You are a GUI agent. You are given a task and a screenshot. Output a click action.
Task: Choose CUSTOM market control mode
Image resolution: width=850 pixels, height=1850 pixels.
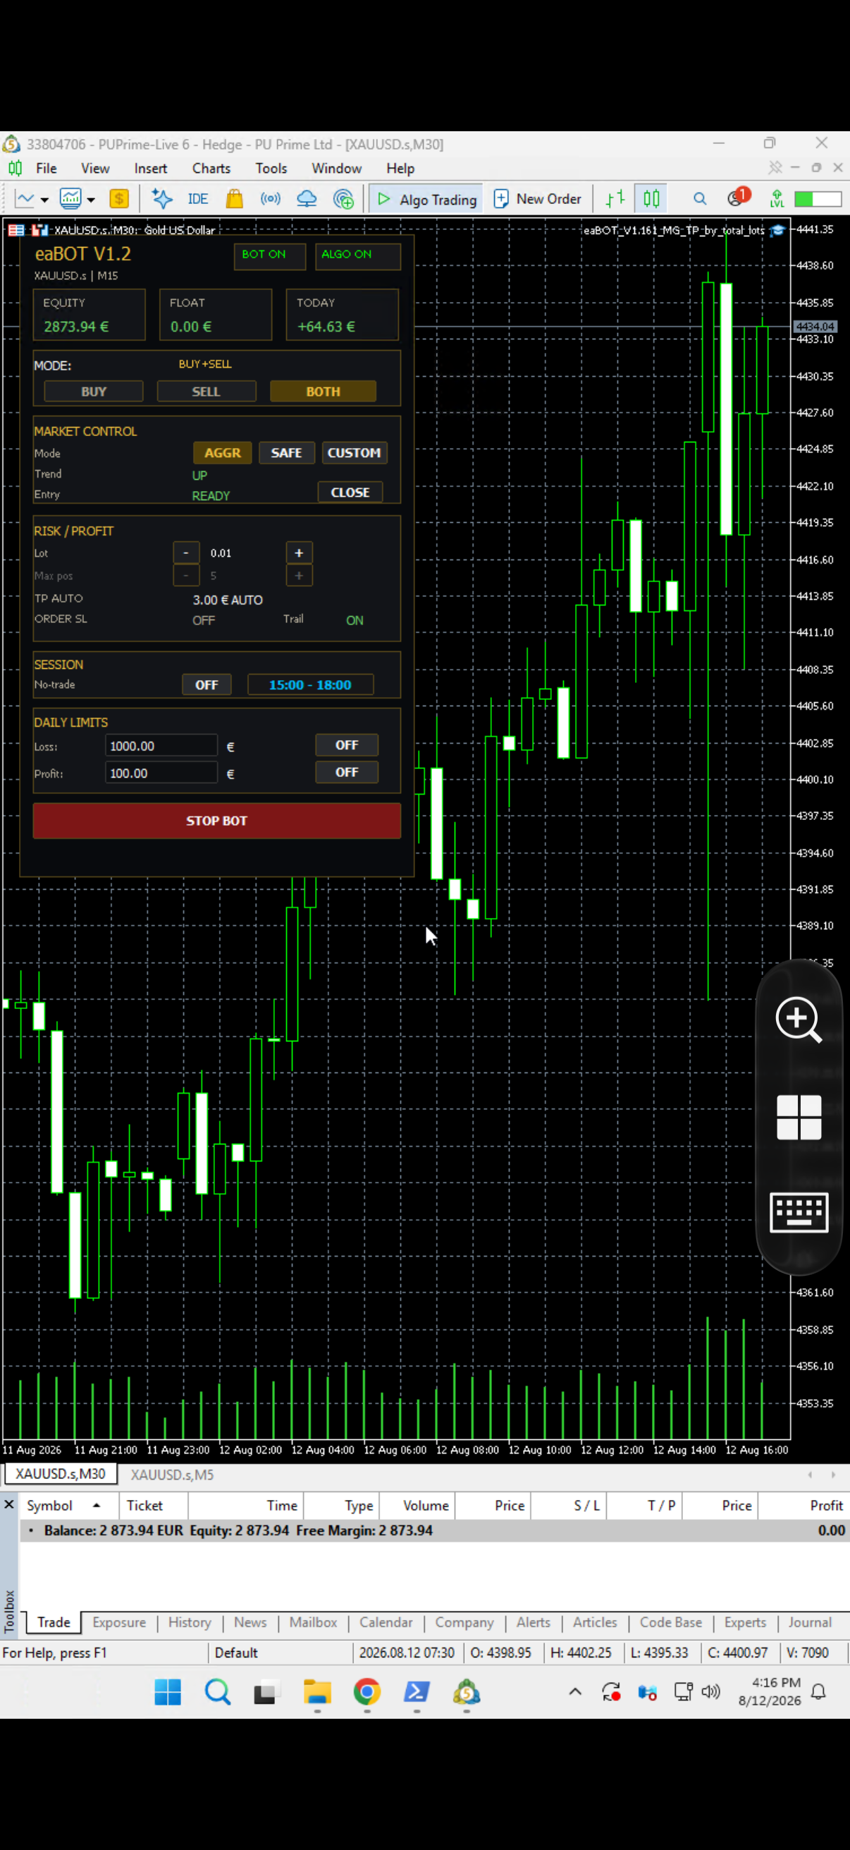pos(354,452)
